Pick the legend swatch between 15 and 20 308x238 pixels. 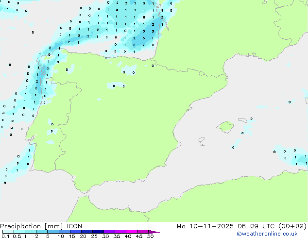(x=75, y=232)
